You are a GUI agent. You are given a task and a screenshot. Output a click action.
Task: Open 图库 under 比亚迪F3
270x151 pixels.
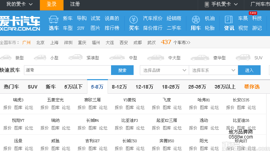click(130, 128)
